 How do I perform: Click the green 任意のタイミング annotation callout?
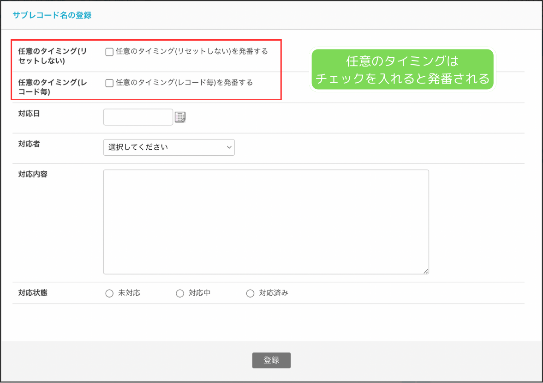(402, 68)
